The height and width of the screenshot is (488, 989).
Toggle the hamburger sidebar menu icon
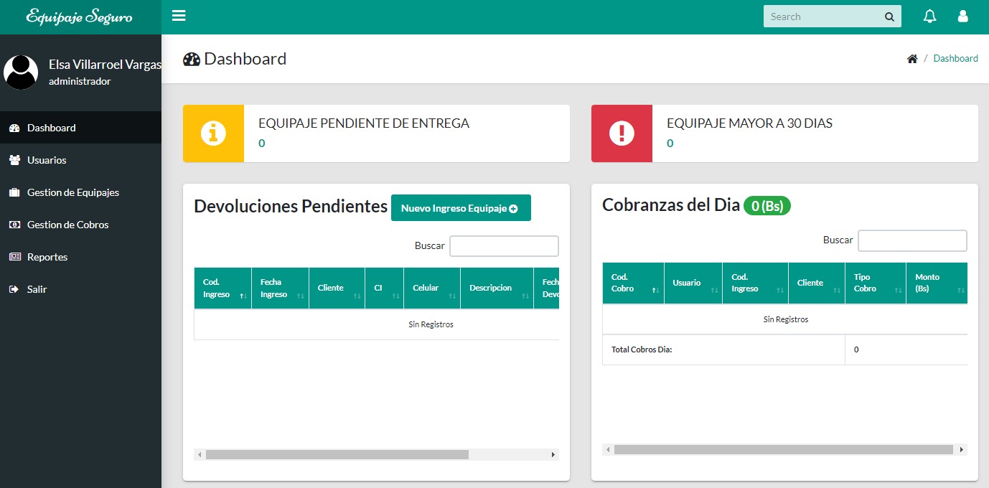pyautogui.click(x=179, y=16)
